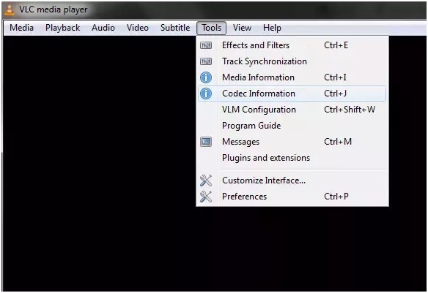
Task: Open Preferences from Tools menu
Action: pyautogui.click(x=292, y=197)
